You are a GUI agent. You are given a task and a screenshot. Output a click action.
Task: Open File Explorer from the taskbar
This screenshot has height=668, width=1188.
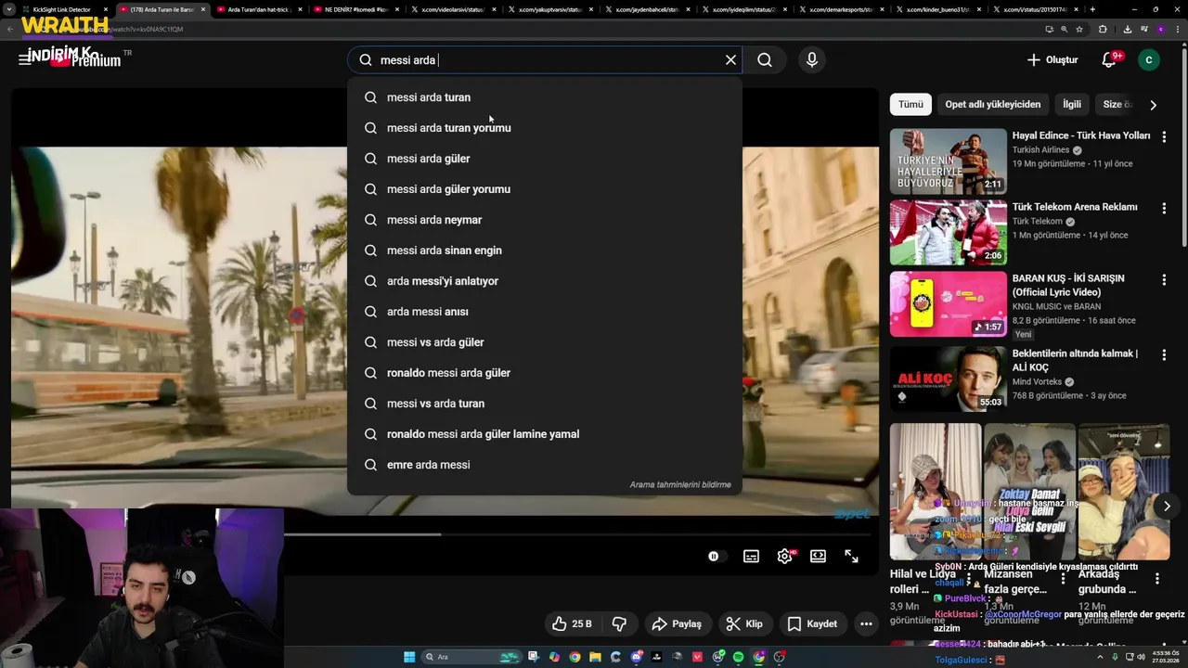[x=595, y=657]
